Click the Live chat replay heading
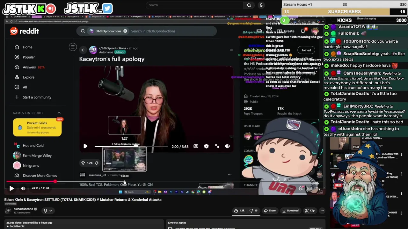Screen dimensions: 408x229 click(177, 223)
